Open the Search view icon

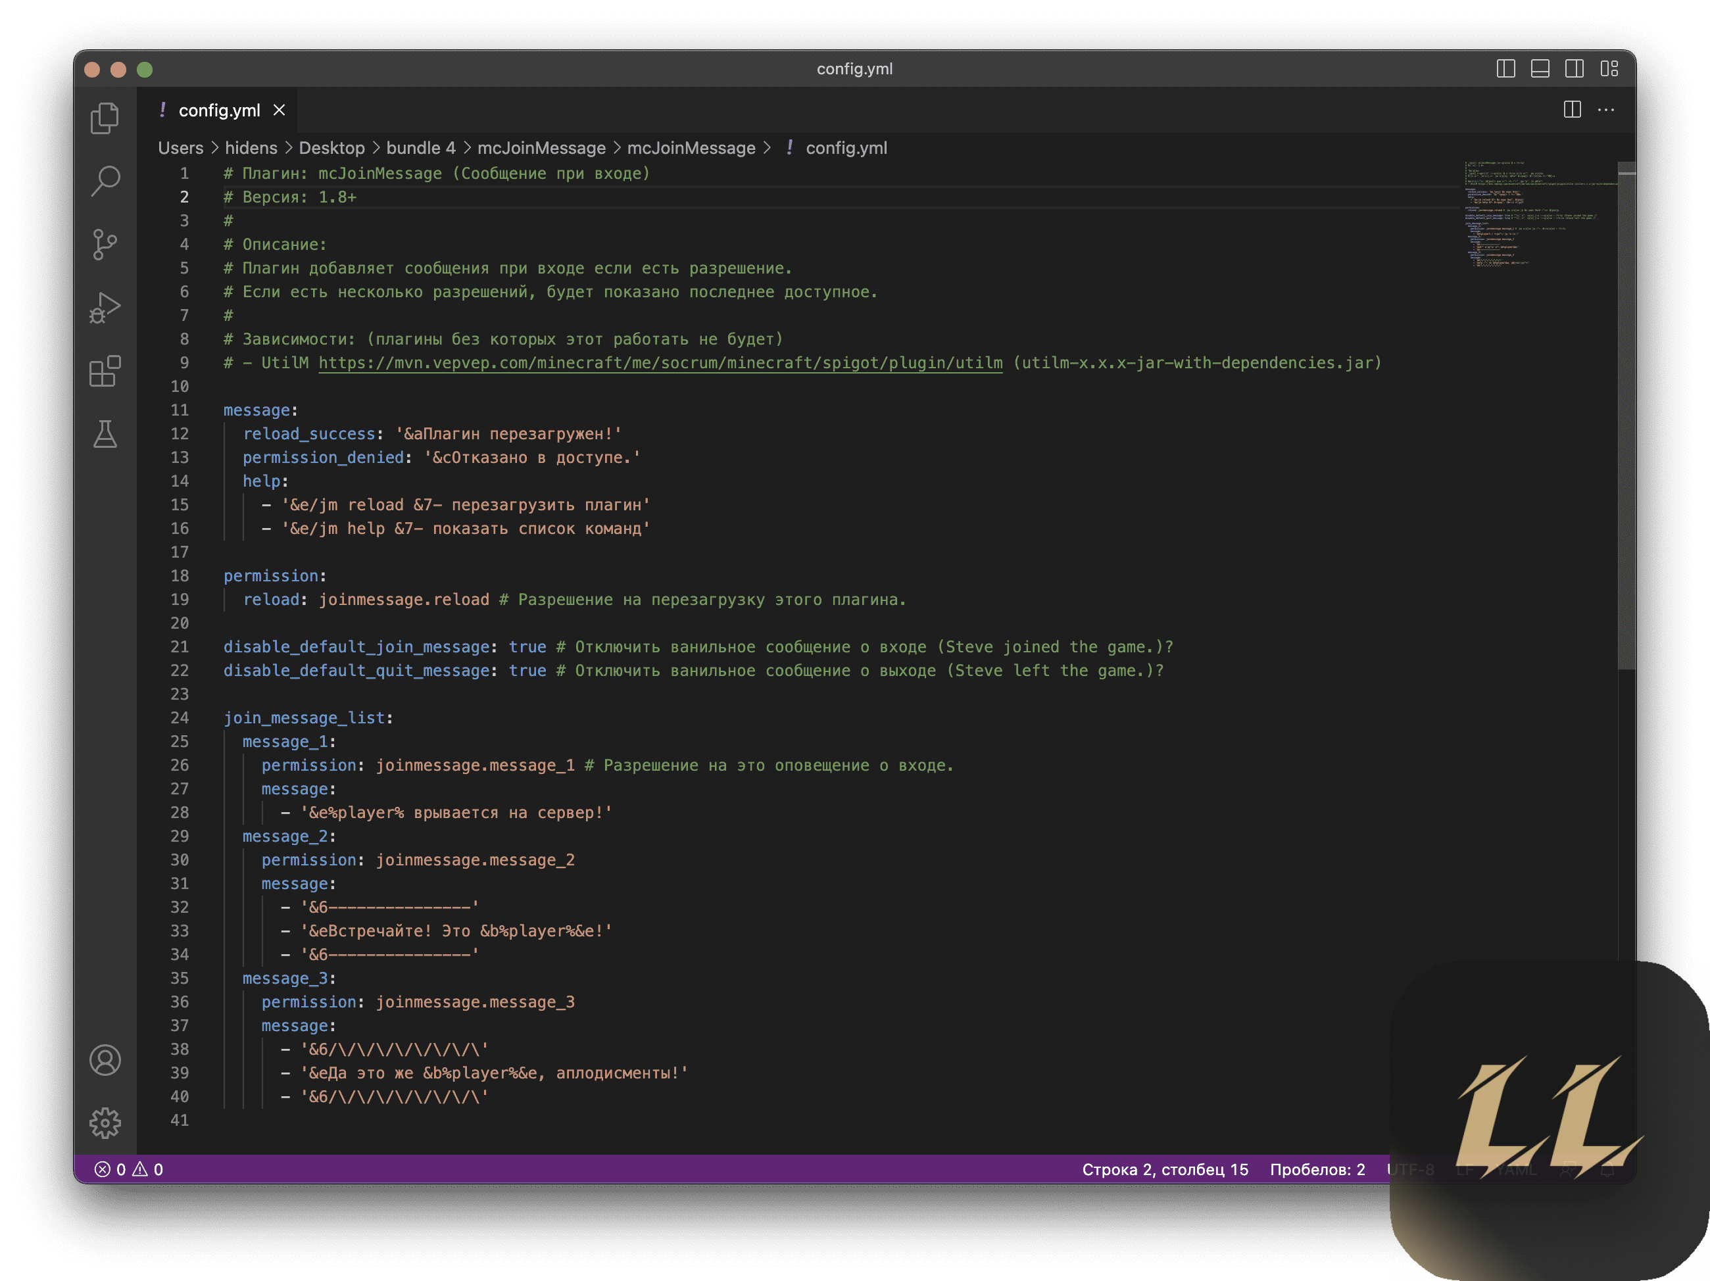coord(105,181)
